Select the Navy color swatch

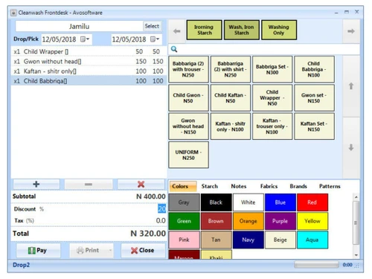[248, 240]
